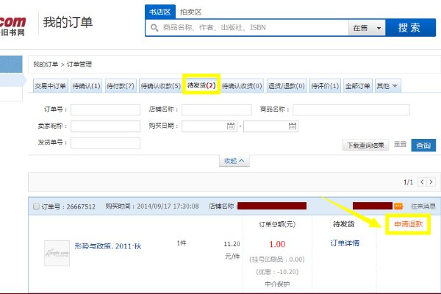Focus the 商品名称 input field

(351, 110)
